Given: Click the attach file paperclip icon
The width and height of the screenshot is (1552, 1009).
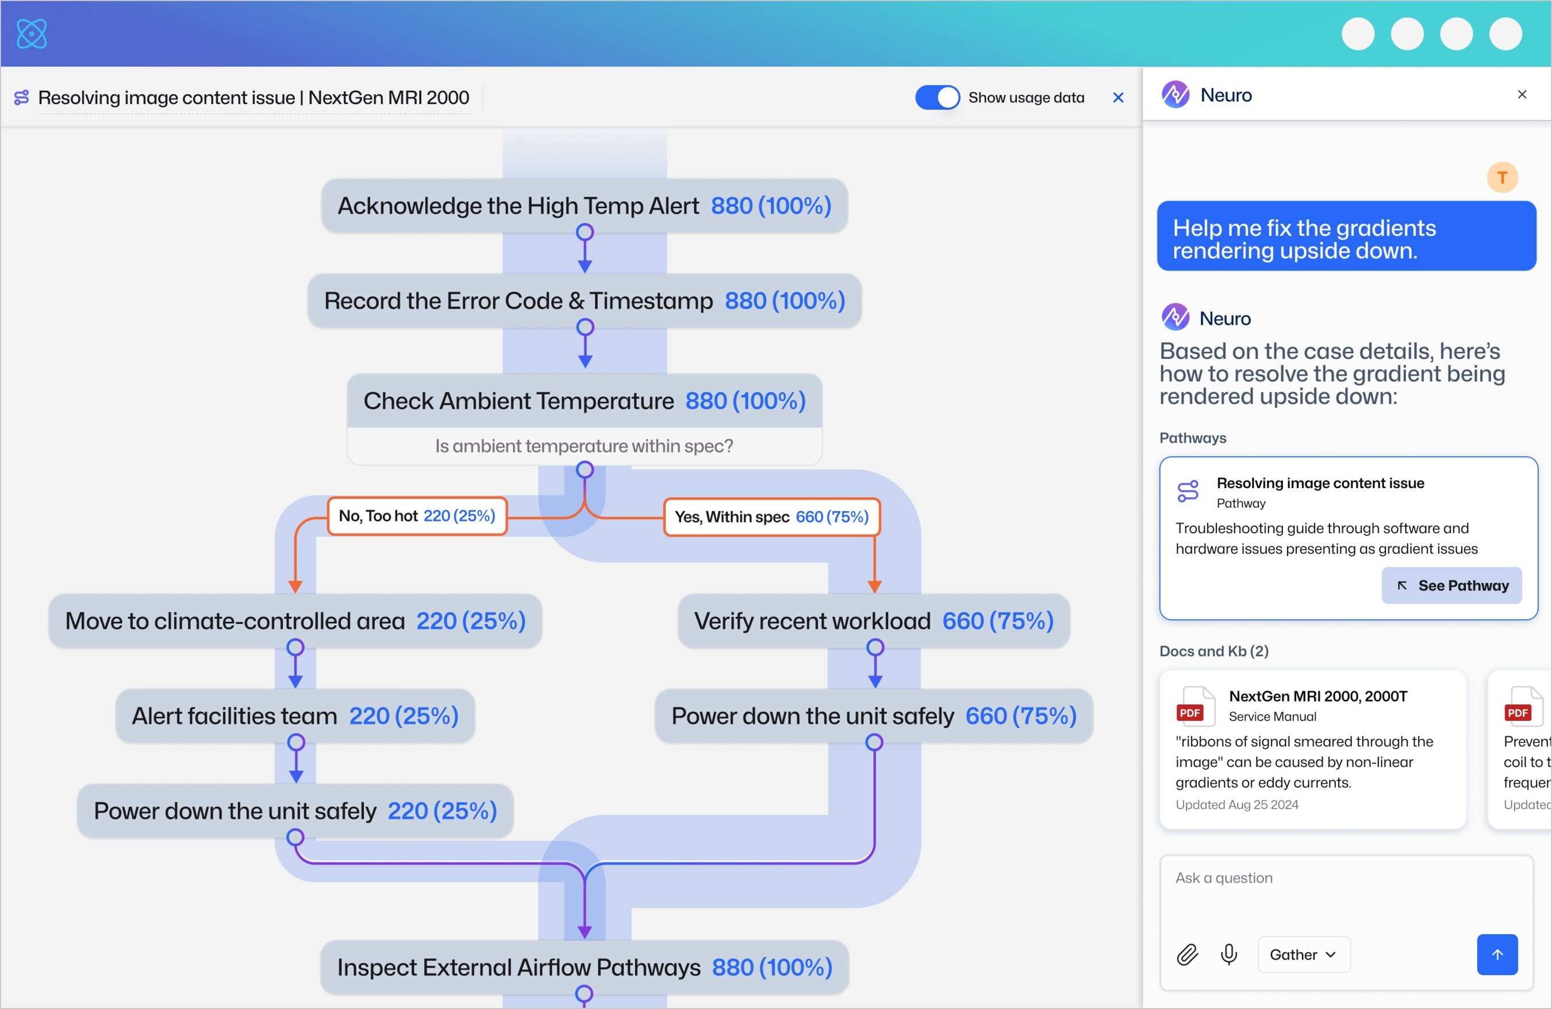Looking at the screenshot, I should 1187,954.
